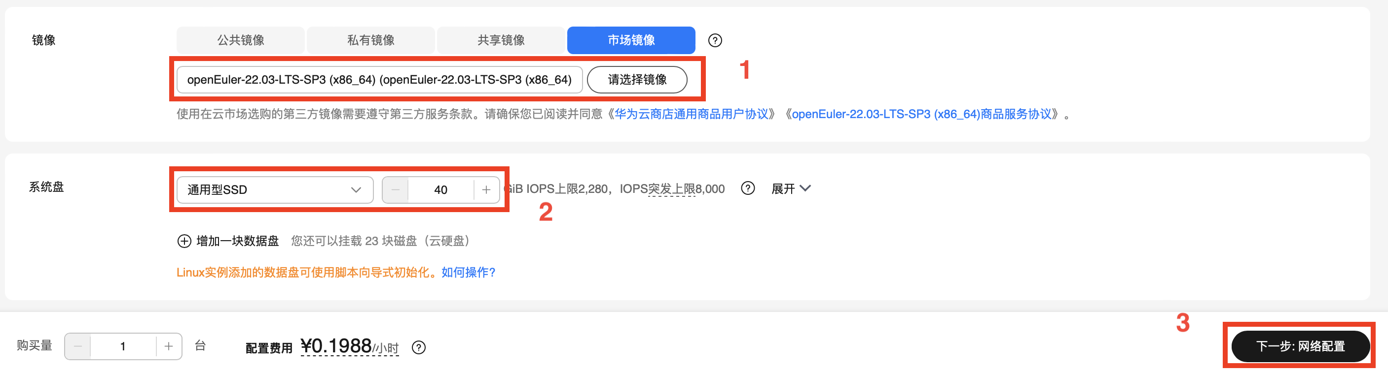Select the 市场镜像 tab

pyautogui.click(x=631, y=40)
